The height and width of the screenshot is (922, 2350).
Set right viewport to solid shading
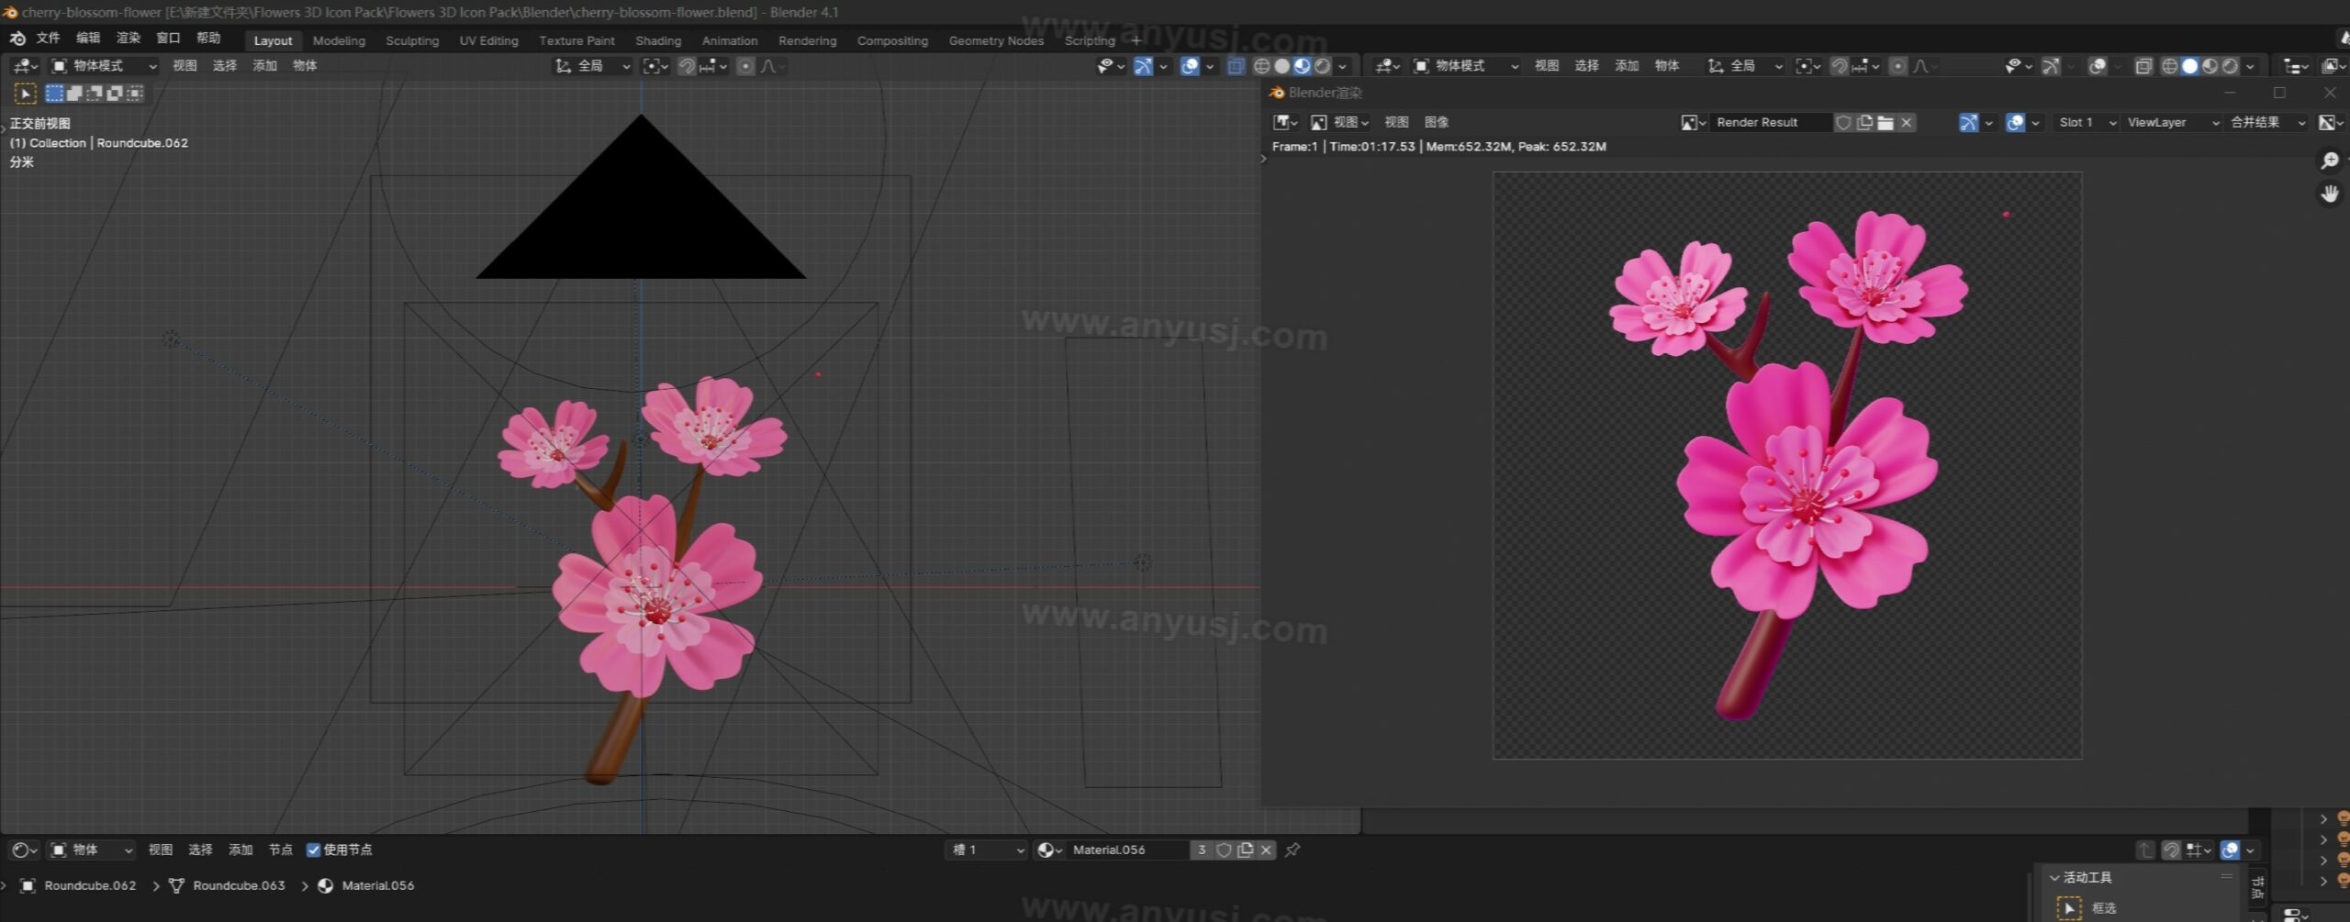(x=2189, y=66)
